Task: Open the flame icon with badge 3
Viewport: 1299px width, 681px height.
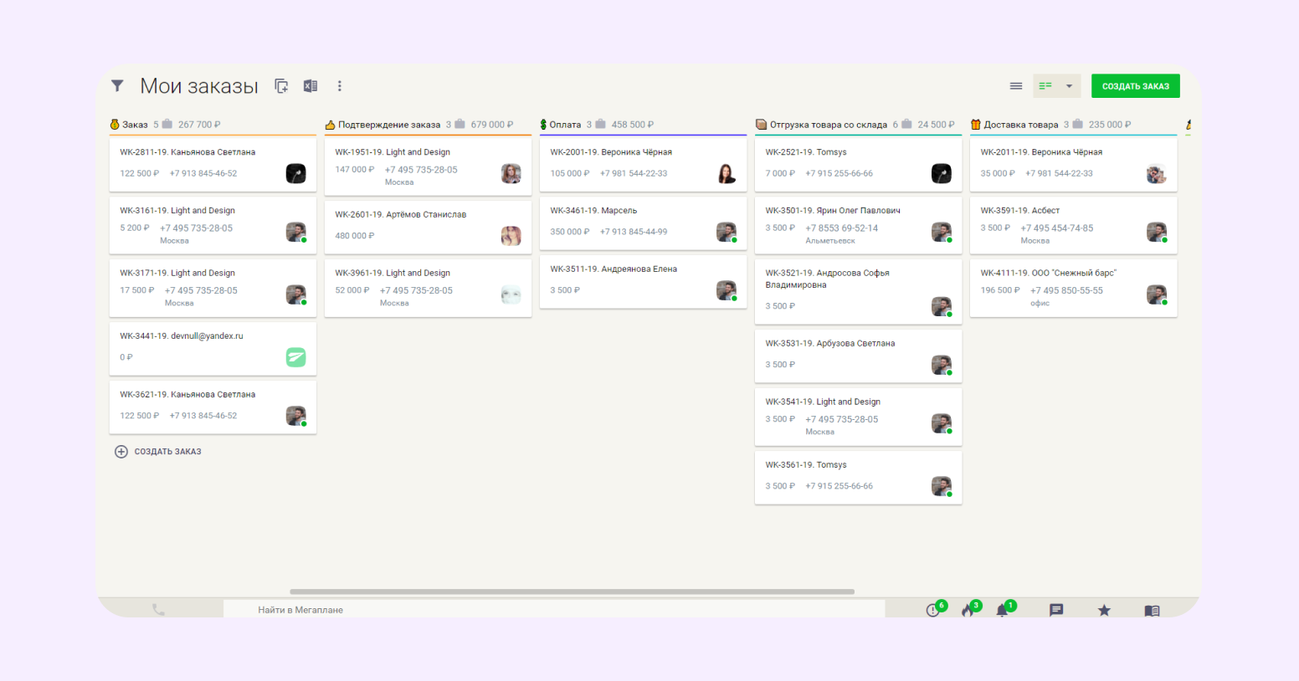Action: click(x=968, y=610)
